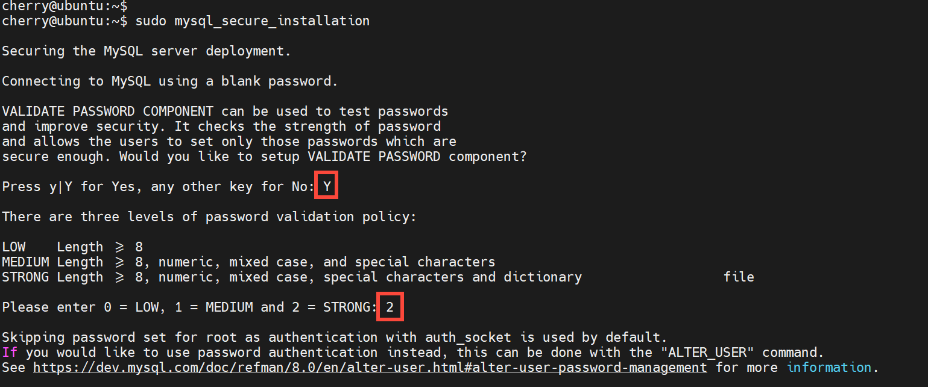Click the "Securing the MySQL server deployment." line
This screenshot has height=387, width=928.
point(146,51)
